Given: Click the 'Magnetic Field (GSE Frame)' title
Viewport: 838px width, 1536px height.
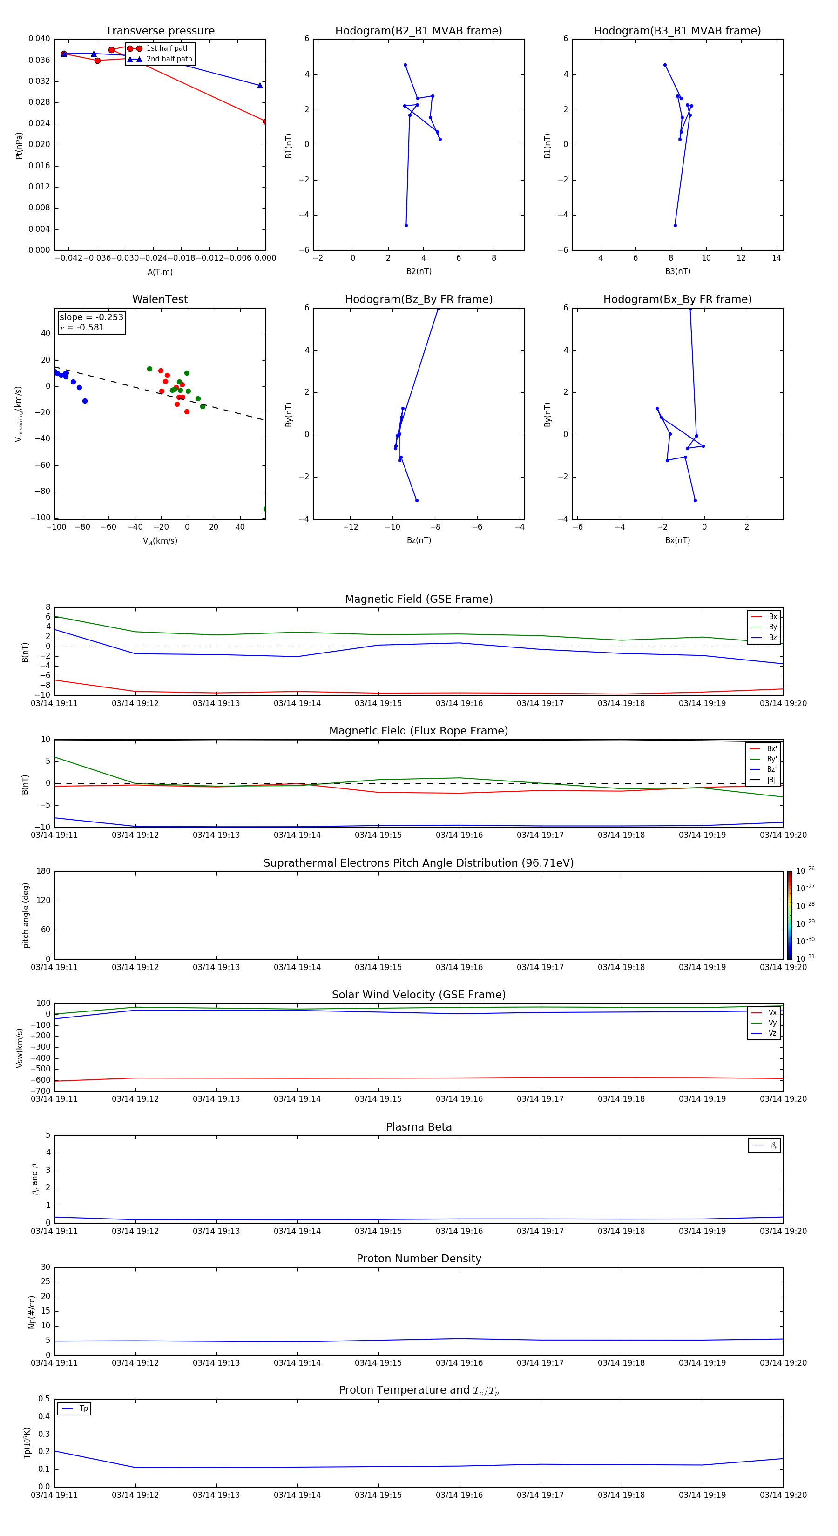Looking at the screenshot, I should 419,599.
